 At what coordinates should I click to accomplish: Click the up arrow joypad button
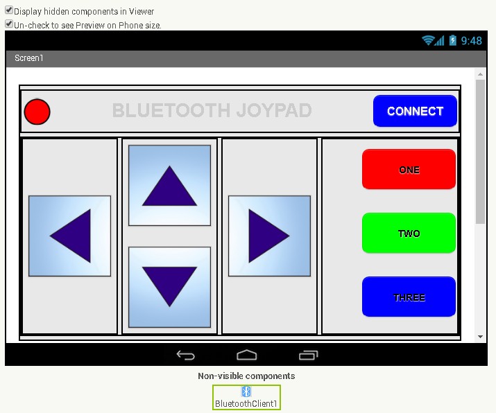[x=169, y=186]
